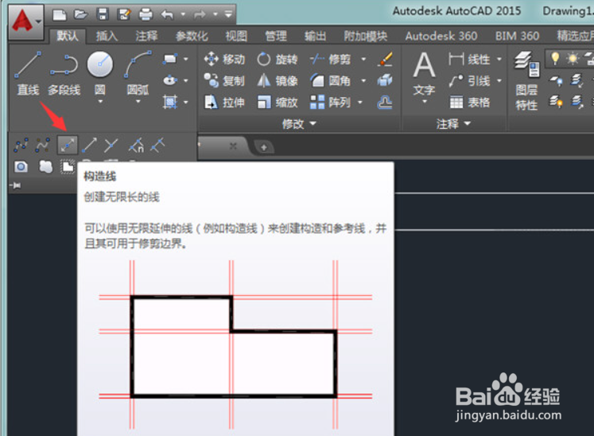Image resolution: width=594 pixels, height=436 pixels.
Task: Undo the last action
Action: (167, 15)
